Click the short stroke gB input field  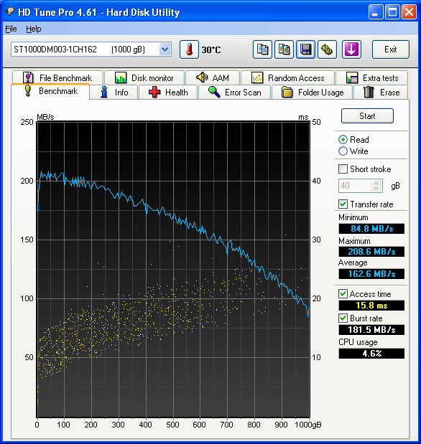355,186
